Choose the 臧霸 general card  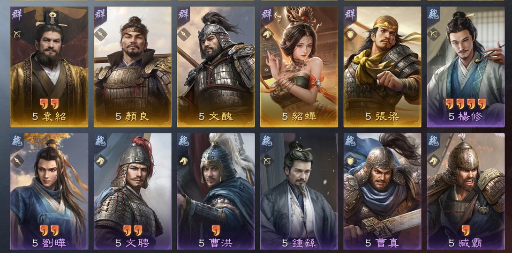466,191
